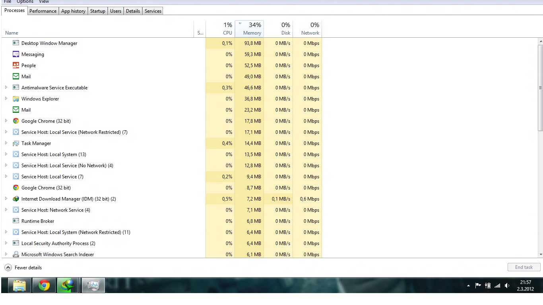Expand the Task Manager process group
This screenshot has width=543, height=305.
click(6, 143)
